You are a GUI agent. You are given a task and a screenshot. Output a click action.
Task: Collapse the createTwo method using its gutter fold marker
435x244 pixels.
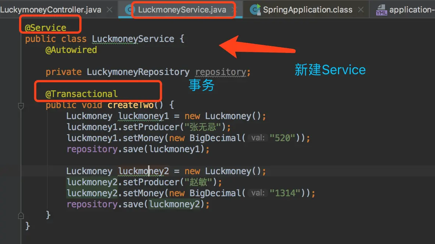coord(21,106)
